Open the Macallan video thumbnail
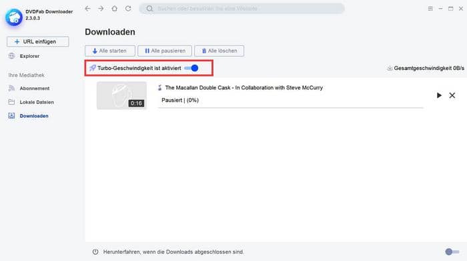The height and width of the screenshot is (261, 467). [x=121, y=95]
